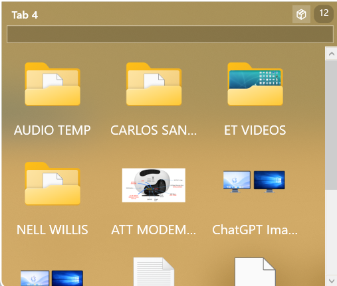Select the blank document icon at the bottom right
The height and width of the screenshot is (286, 337).
tap(255, 272)
